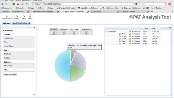Screen dimensions: 174x98
Task: Click the Sales column header
Action: (153, 29)
